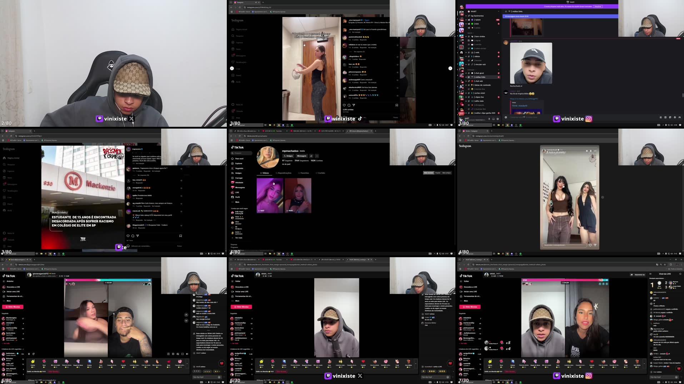Screen dimensions: 684x384
Task: Sort mpmachadoo videos by Popular
Action: click(438, 173)
